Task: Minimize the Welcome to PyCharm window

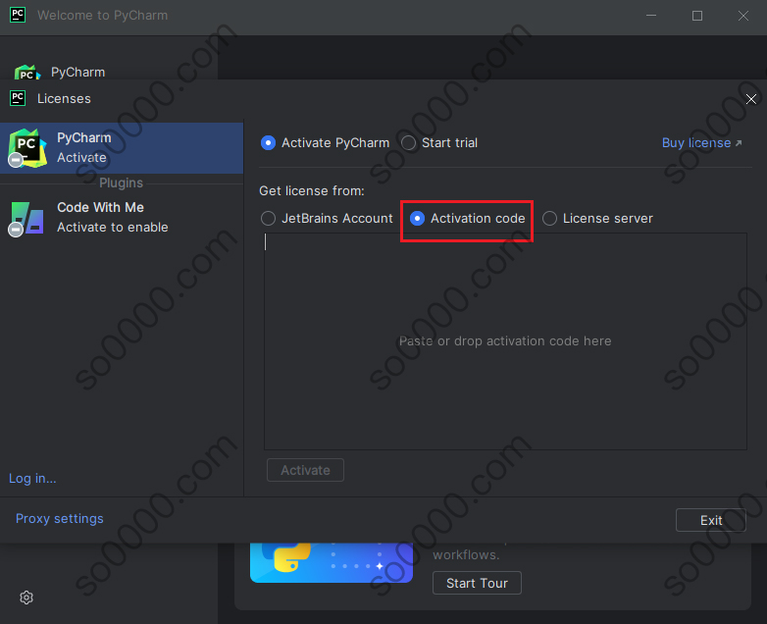Action: [x=651, y=16]
